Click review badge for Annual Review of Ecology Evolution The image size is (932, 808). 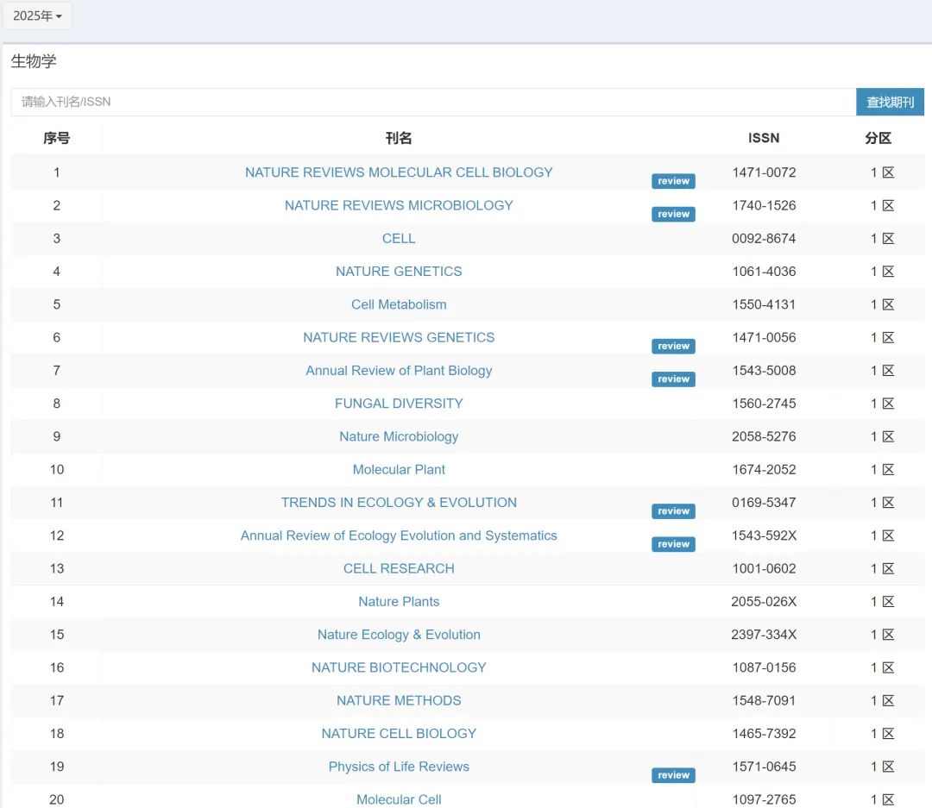coord(673,544)
